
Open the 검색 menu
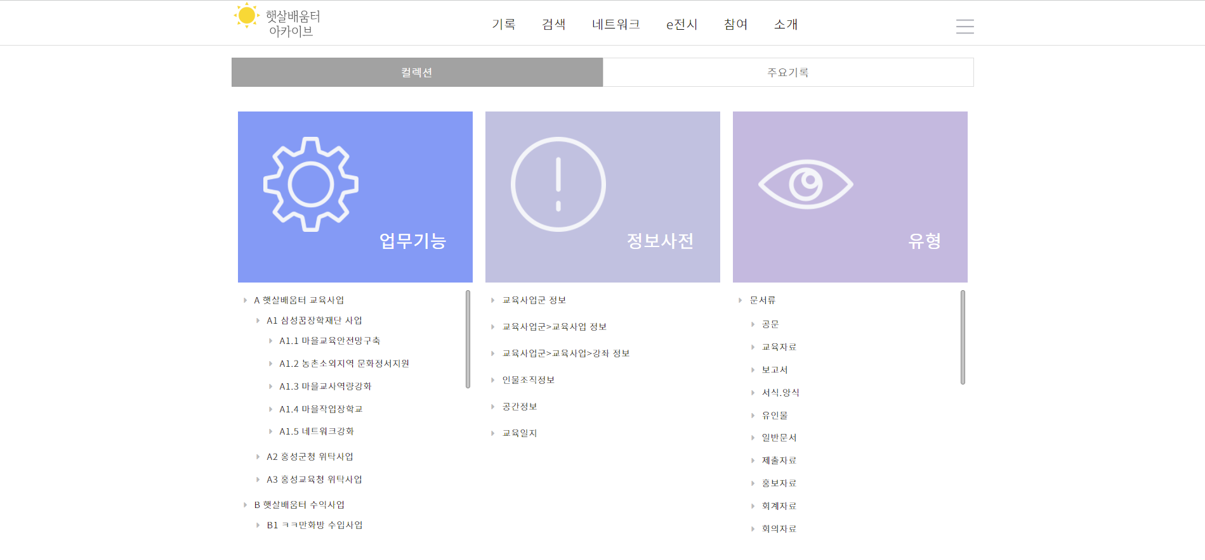(553, 24)
